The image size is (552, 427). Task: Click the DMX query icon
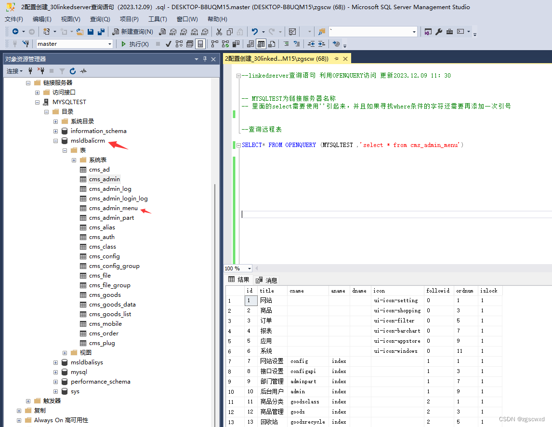(x=184, y=32)
